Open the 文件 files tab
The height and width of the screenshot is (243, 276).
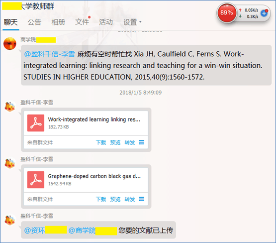tap(82, 22)
